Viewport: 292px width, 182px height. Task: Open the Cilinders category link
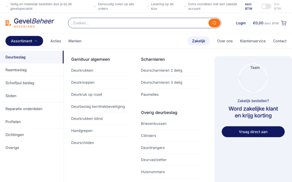coord(148,136)
